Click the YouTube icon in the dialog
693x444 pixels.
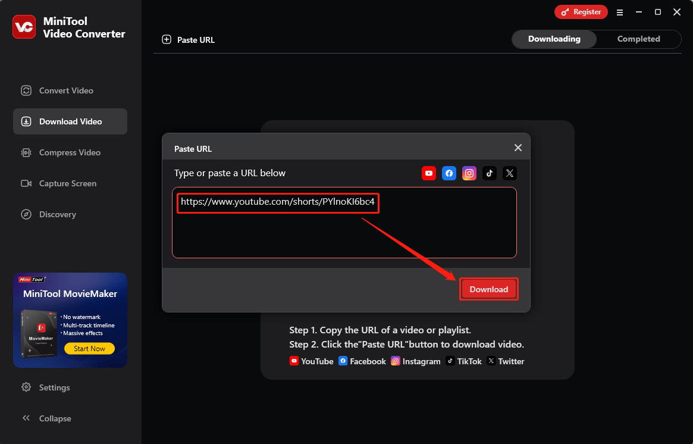pyautogui.click(x=429, y=173)
